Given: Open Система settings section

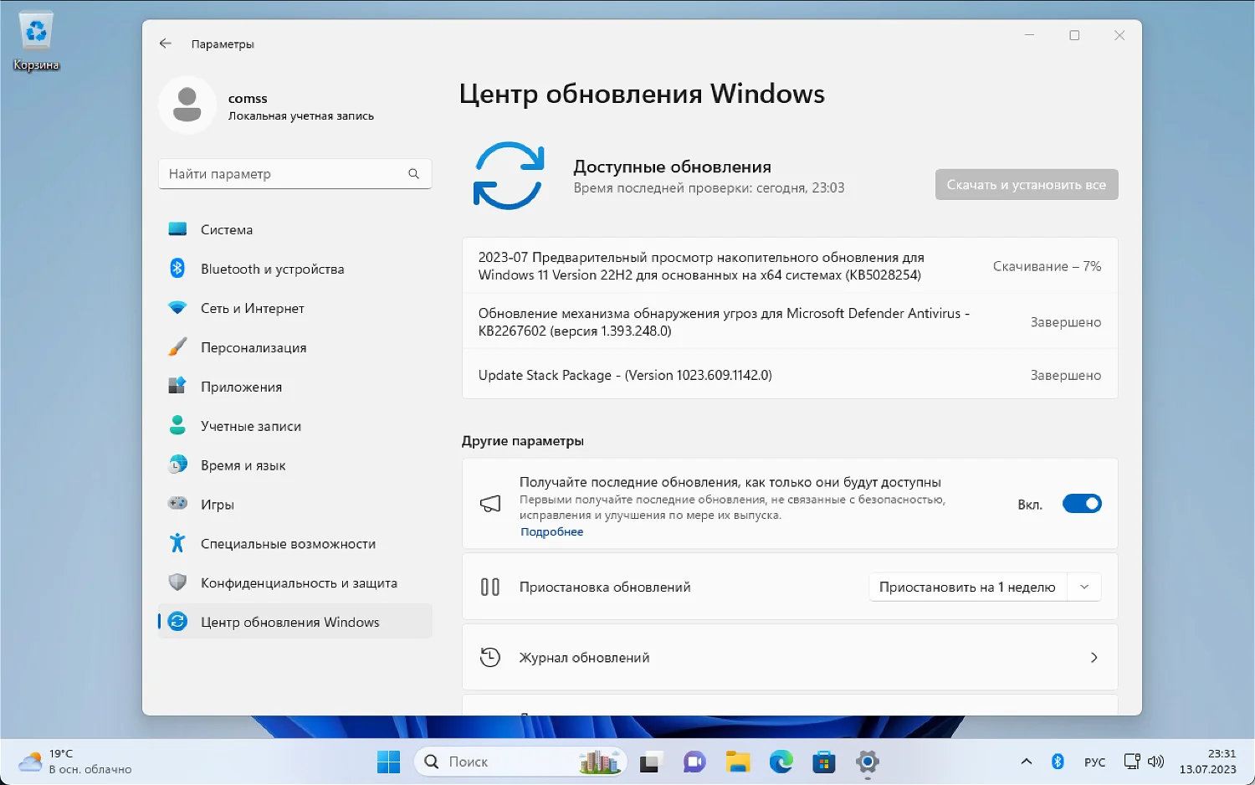Looking at the screenshot, I should pyautogui.click(x=295, y=229).
